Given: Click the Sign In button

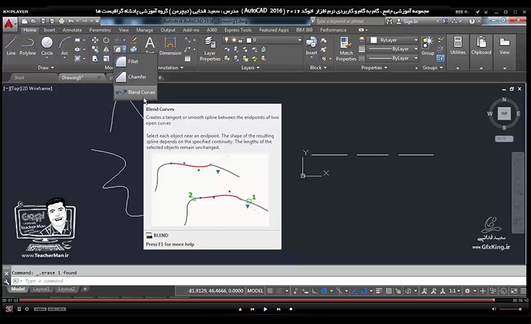Looking at the screenshot, I should point(407,21).
